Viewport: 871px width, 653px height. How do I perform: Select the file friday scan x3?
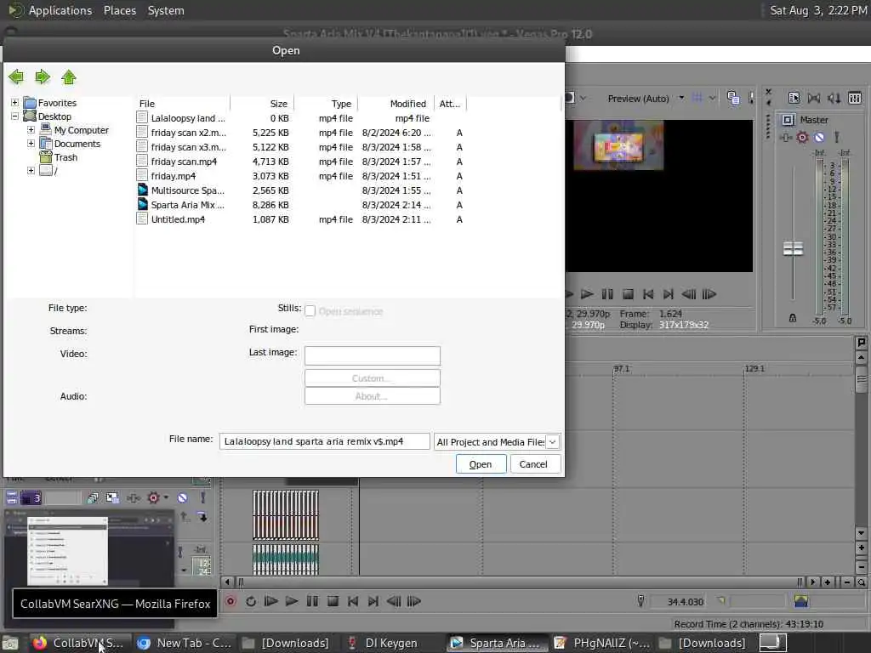point(300,147)
